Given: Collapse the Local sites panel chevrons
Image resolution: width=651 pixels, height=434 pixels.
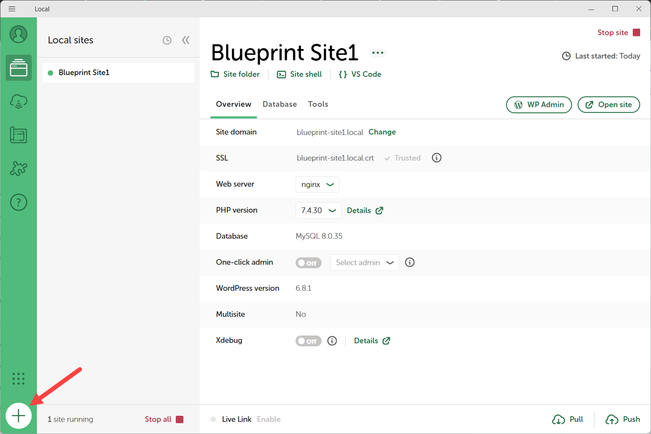Looking at the screenshot, I should pos(186,40).
